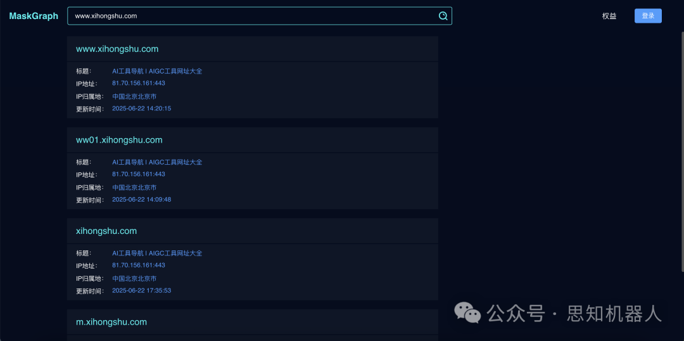Click the page vertical scrollbar

(x=681, y=153)
